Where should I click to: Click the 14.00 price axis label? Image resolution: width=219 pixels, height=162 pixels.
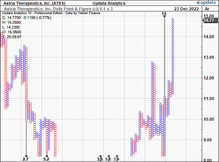pyautogui.click(x=209, y=36)
